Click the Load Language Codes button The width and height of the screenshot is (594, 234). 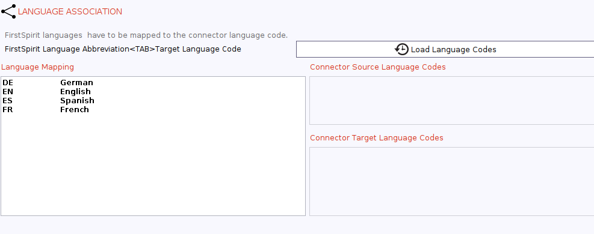point(445,49)
